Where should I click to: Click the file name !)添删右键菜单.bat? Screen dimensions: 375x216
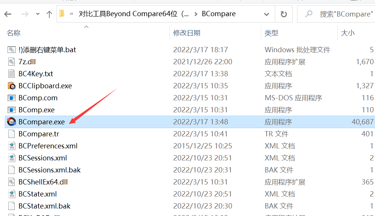47,50
